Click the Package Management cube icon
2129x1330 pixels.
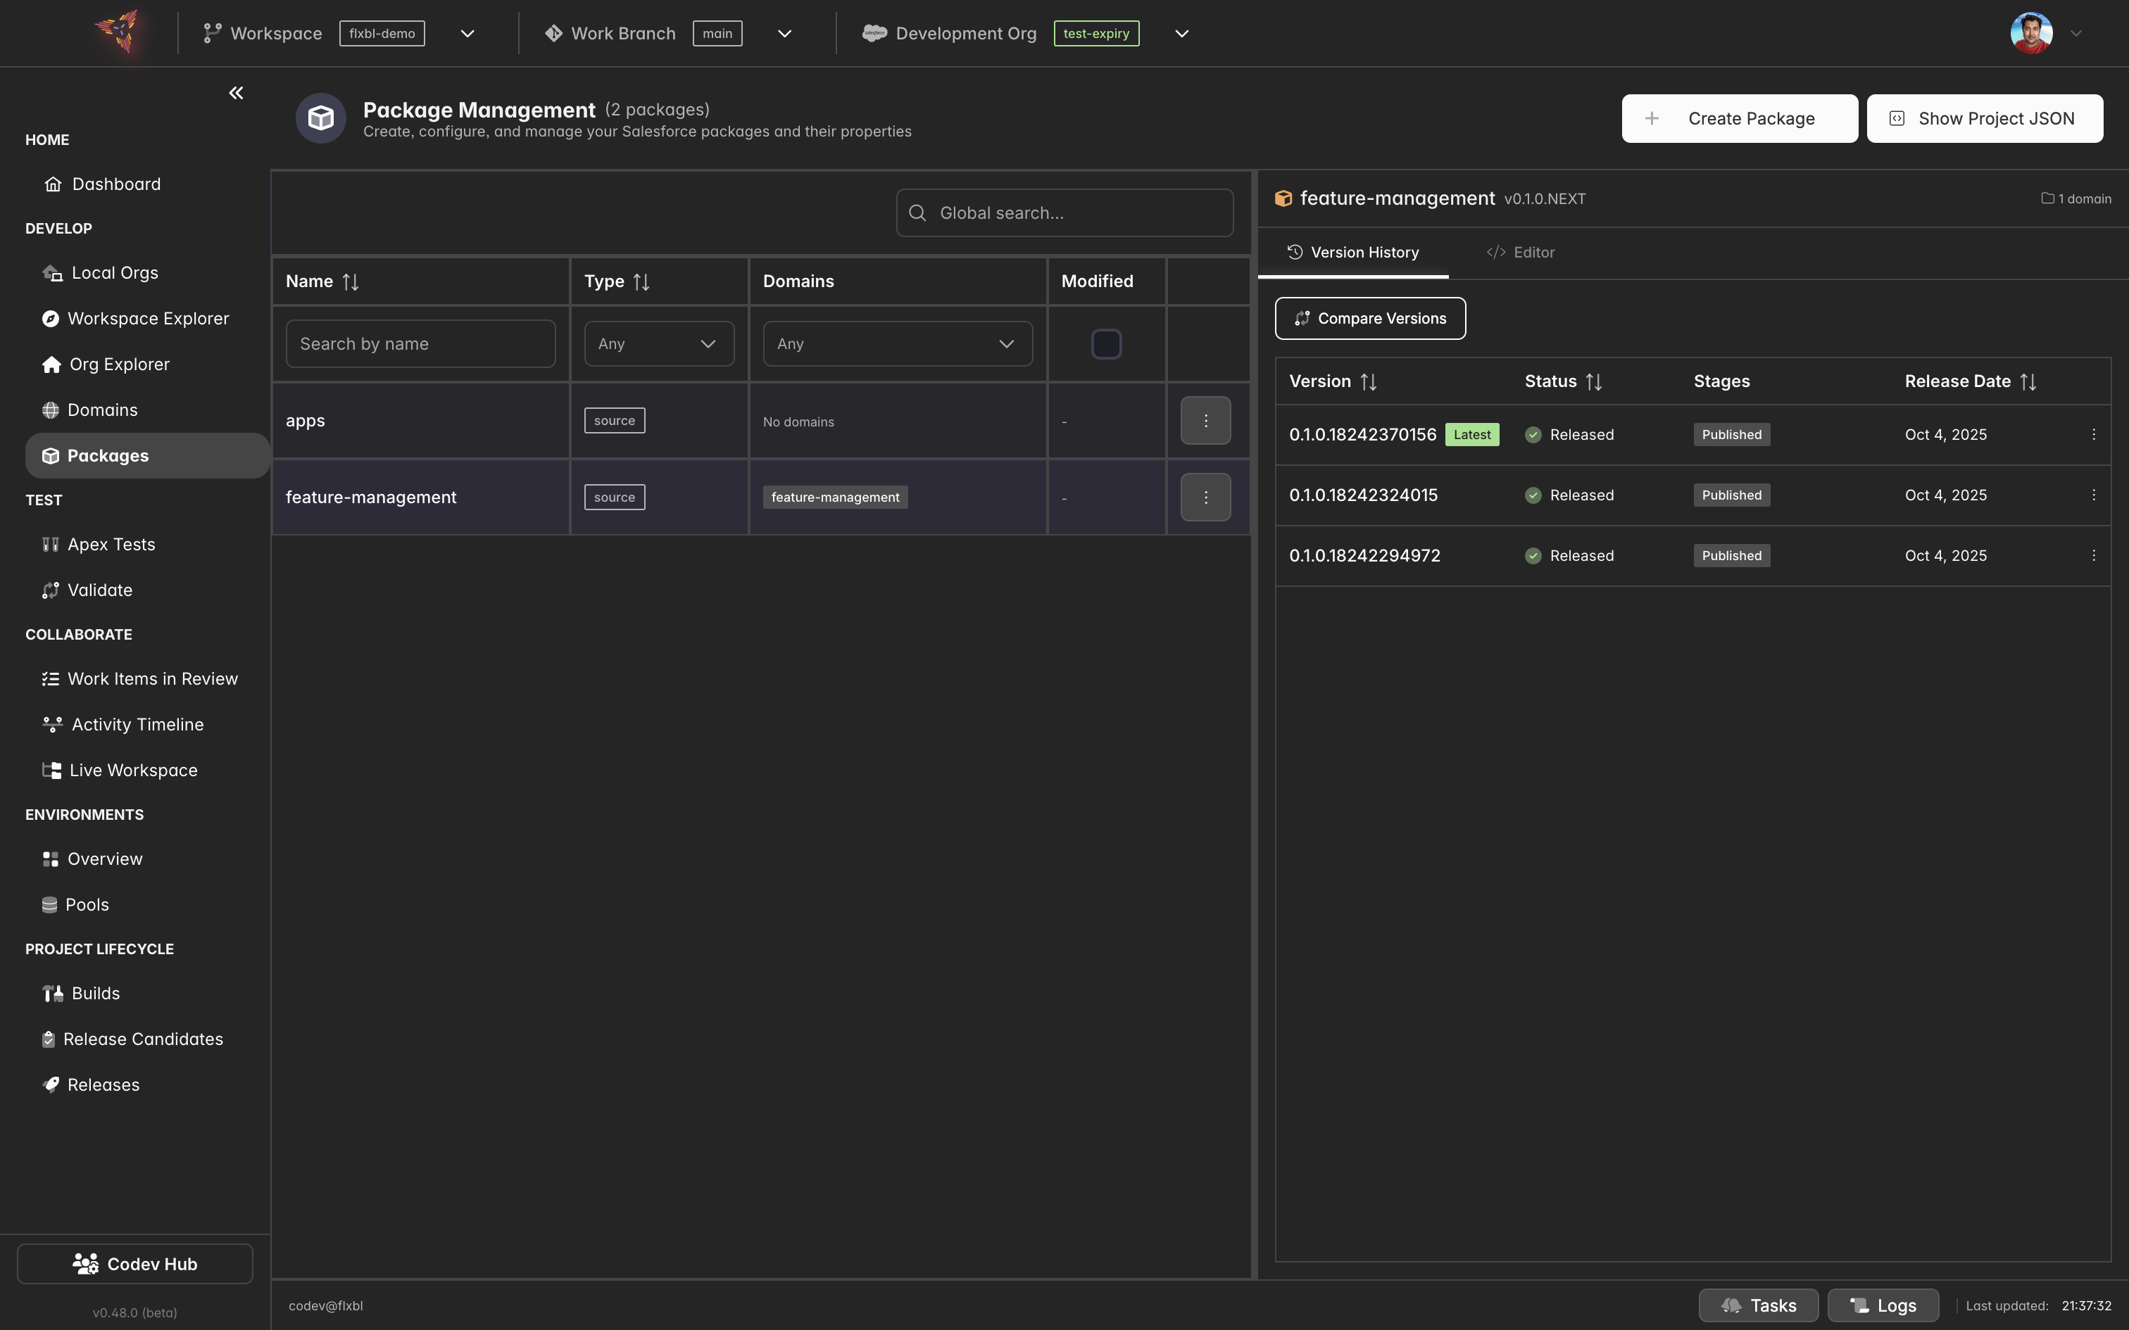click(x=321, y=118)
